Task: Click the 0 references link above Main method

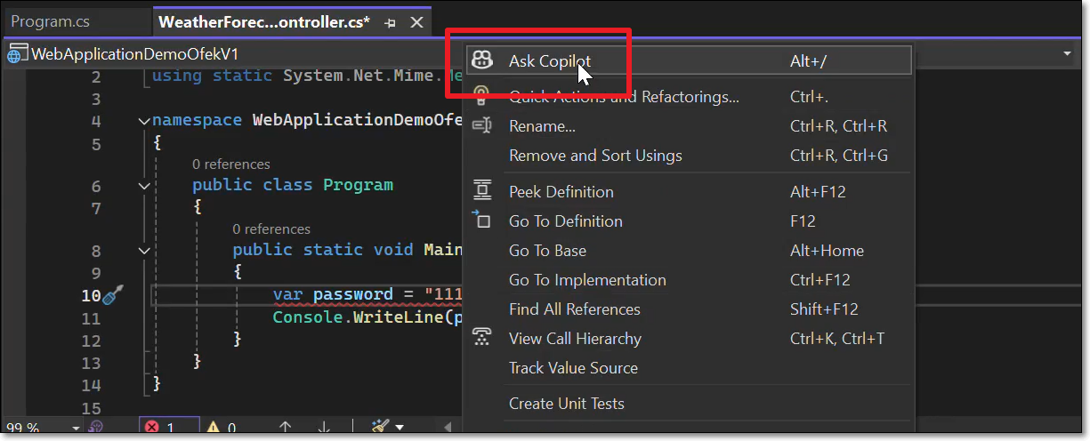Action: pos(271,229)
